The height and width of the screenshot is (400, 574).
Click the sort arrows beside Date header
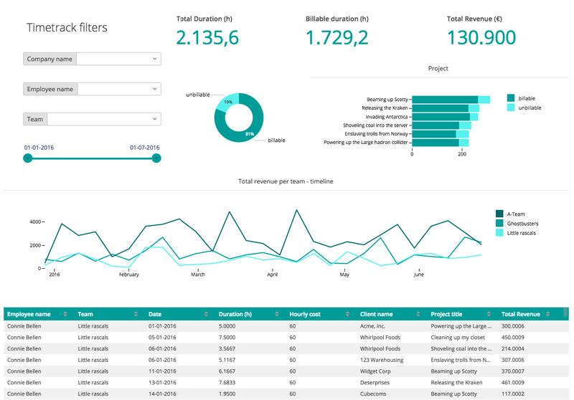coord(207,314)
